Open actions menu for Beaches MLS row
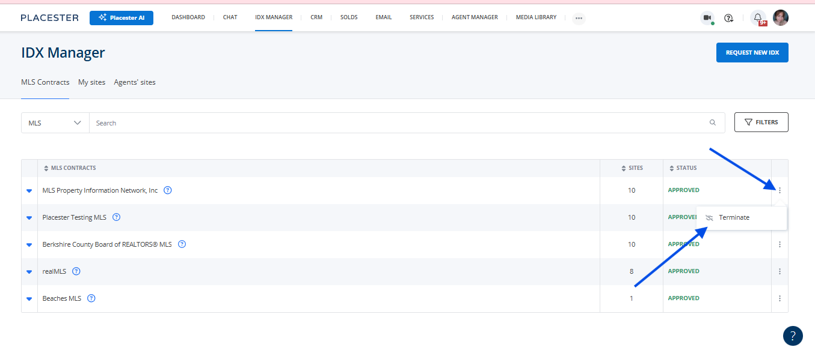Viewport: 815px width, 356px height. (780, 298)
